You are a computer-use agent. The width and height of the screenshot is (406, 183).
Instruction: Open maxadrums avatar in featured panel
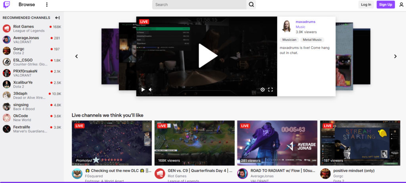pos(287,27)
